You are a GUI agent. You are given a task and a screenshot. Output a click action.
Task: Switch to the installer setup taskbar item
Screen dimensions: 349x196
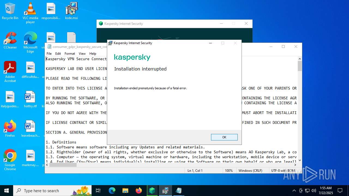pos(165,191)
